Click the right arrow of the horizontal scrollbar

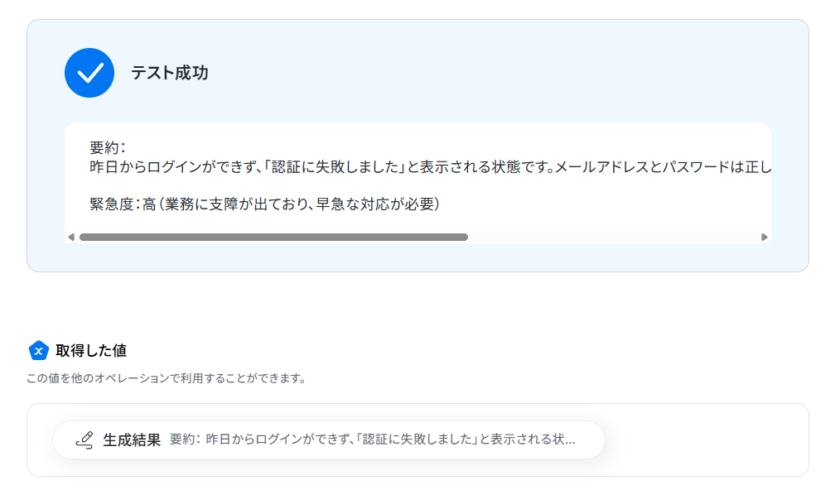(x=764, y=238)
